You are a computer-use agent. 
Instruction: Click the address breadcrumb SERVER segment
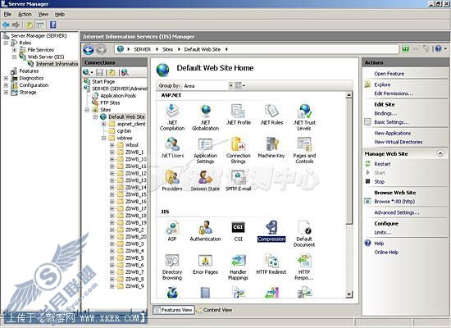point(142,49)
